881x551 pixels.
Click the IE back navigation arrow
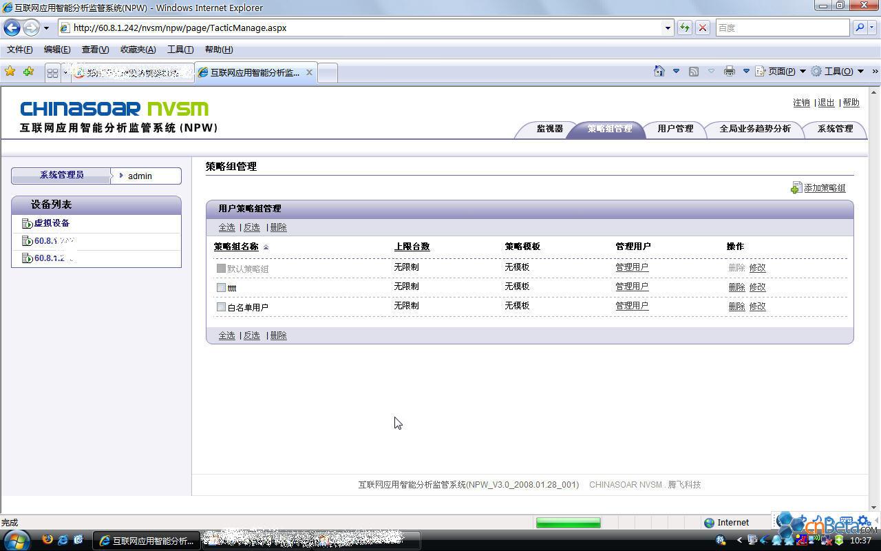pos(12,28)
